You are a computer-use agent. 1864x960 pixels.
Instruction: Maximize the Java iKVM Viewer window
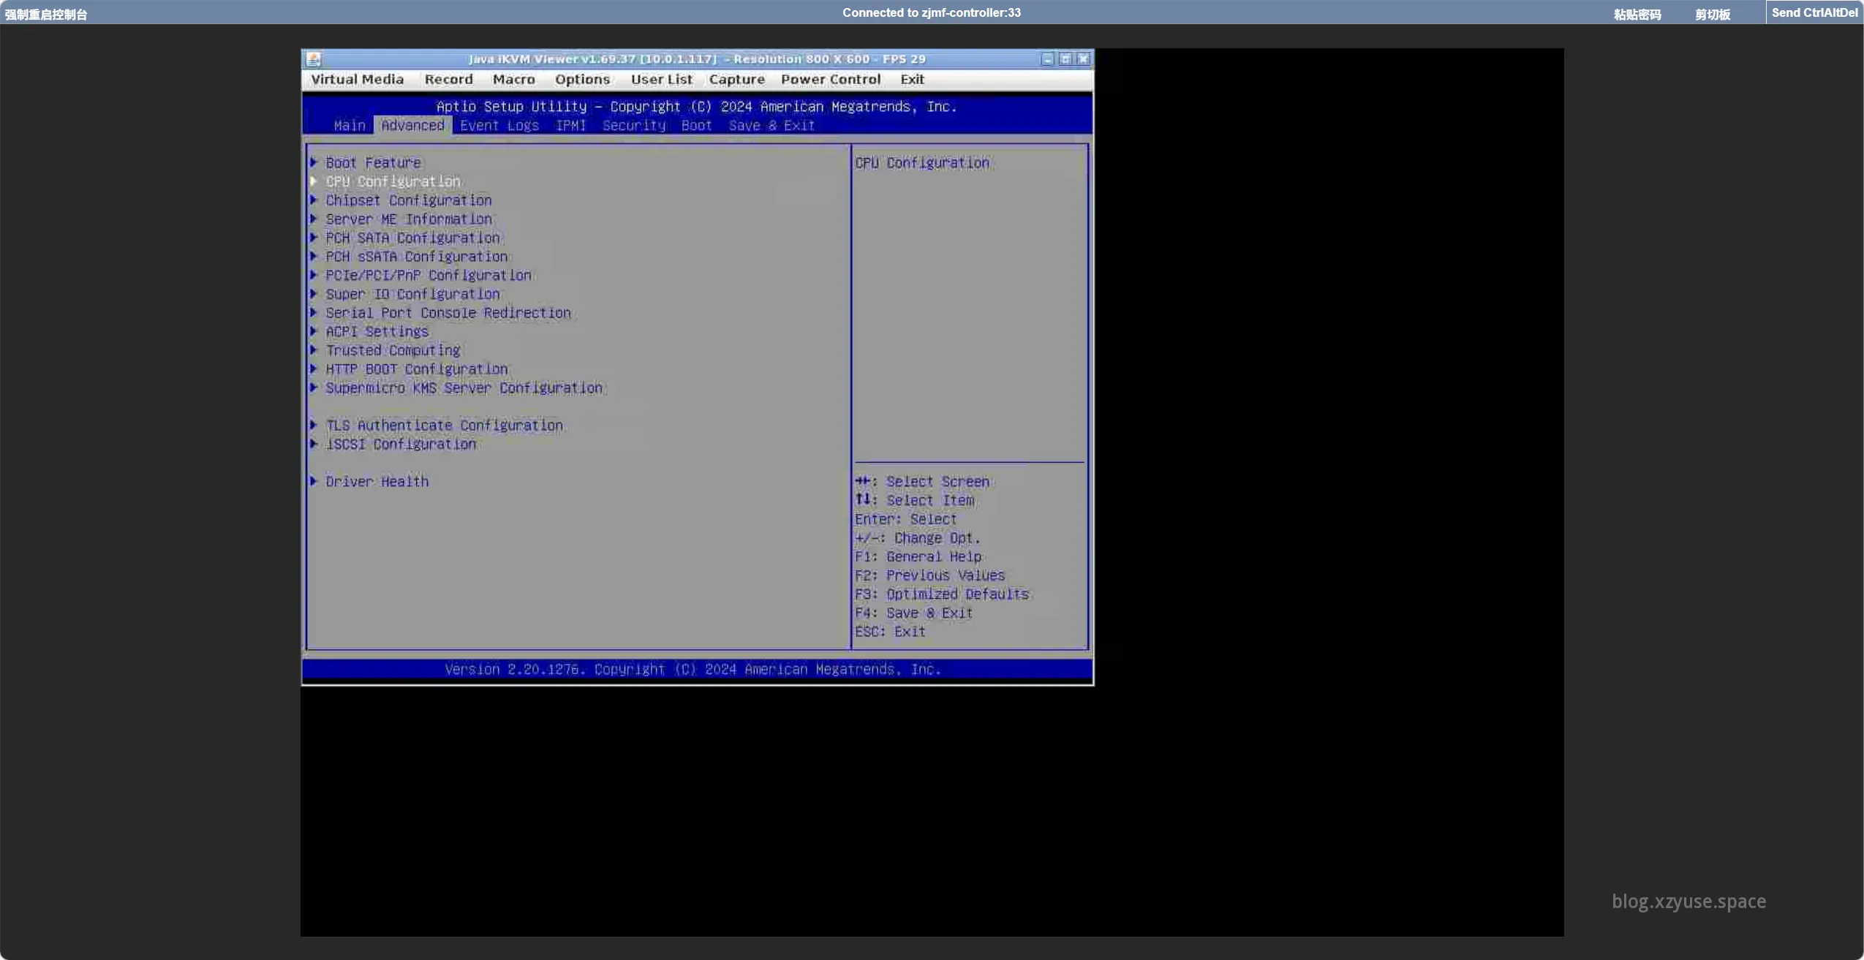click(1065, 59)
